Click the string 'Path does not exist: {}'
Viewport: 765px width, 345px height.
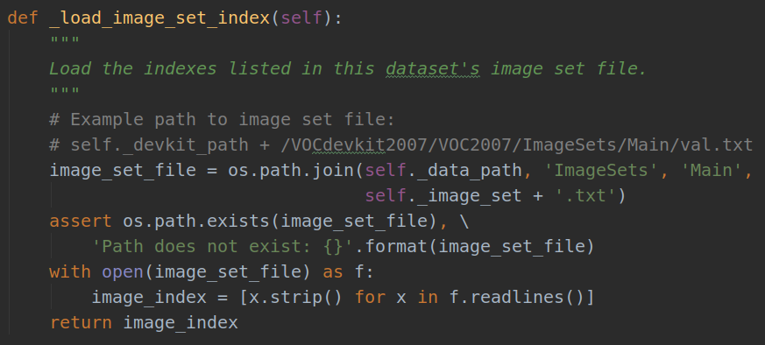[223, 247]
